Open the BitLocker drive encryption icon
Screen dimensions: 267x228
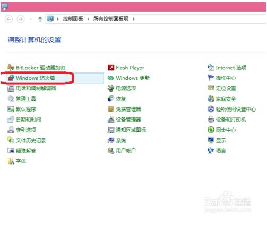pos(11,67)
